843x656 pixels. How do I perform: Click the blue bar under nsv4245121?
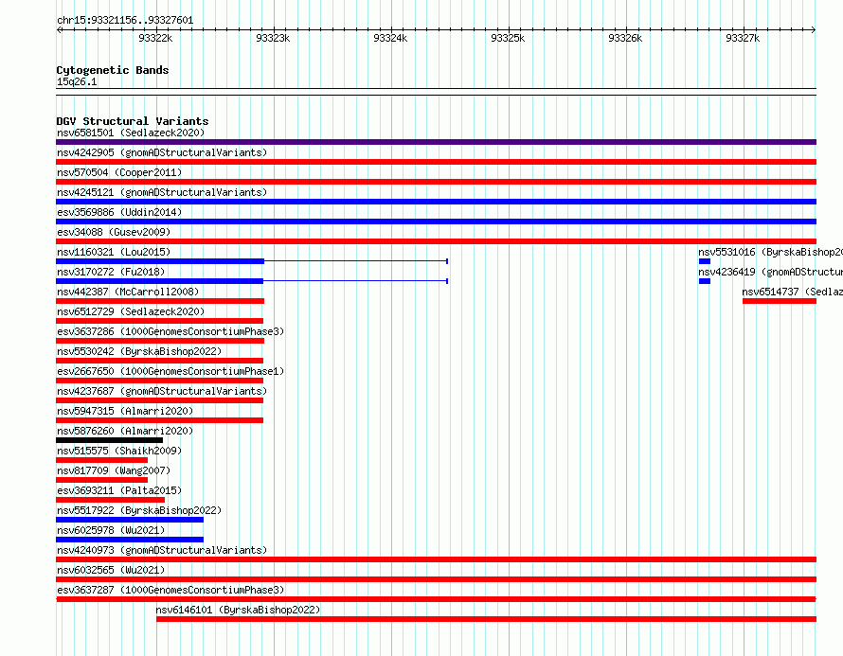436,202
